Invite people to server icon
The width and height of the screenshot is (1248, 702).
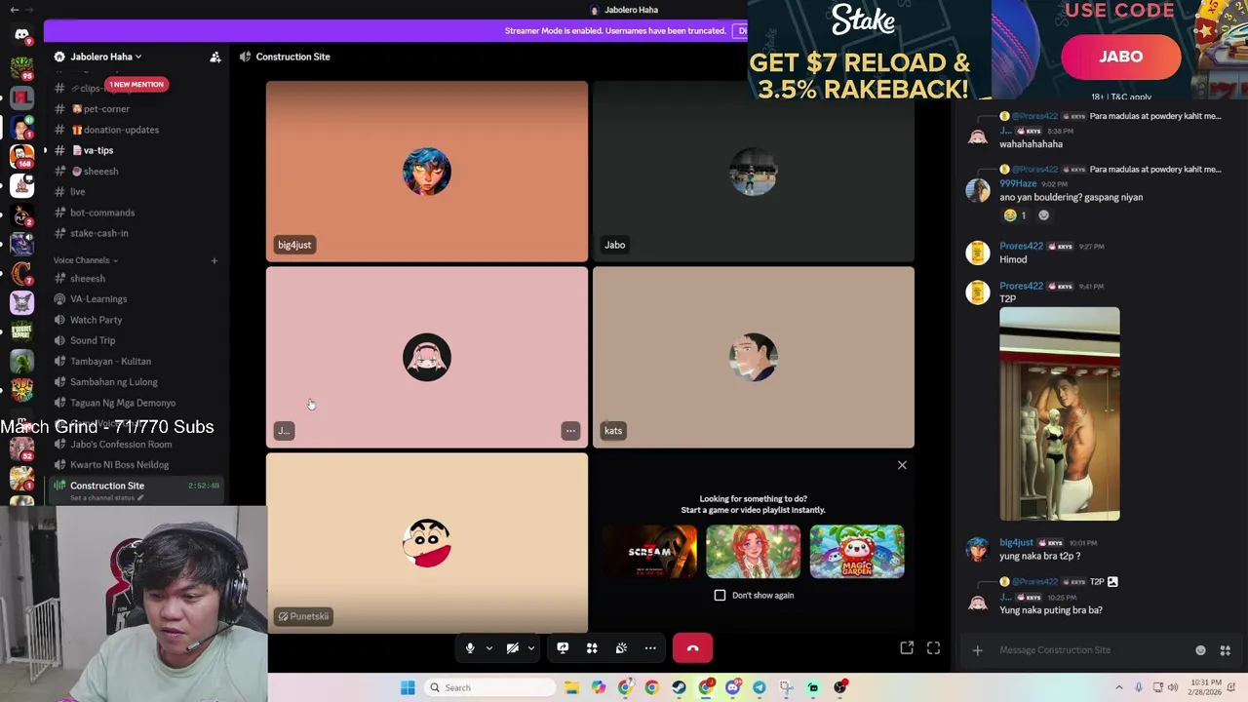click(x=215, y=57)
